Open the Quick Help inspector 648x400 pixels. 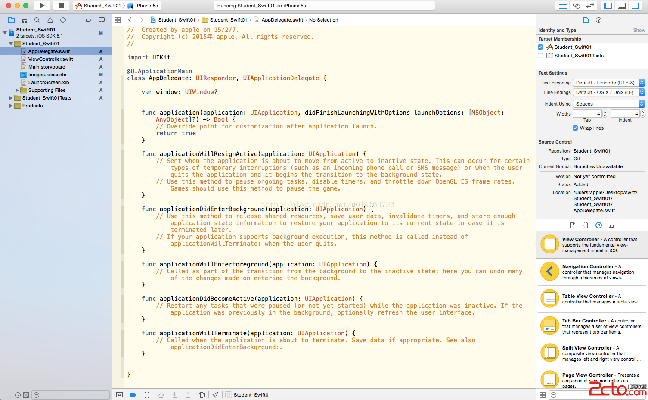click(598, 20)
